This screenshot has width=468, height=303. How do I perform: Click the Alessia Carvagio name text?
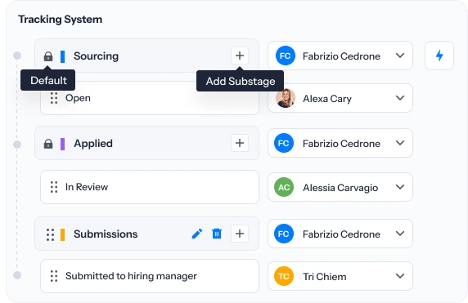point(340,188)
